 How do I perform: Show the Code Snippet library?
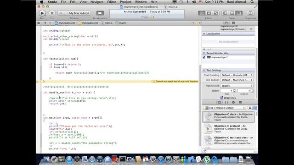[226, 102]
